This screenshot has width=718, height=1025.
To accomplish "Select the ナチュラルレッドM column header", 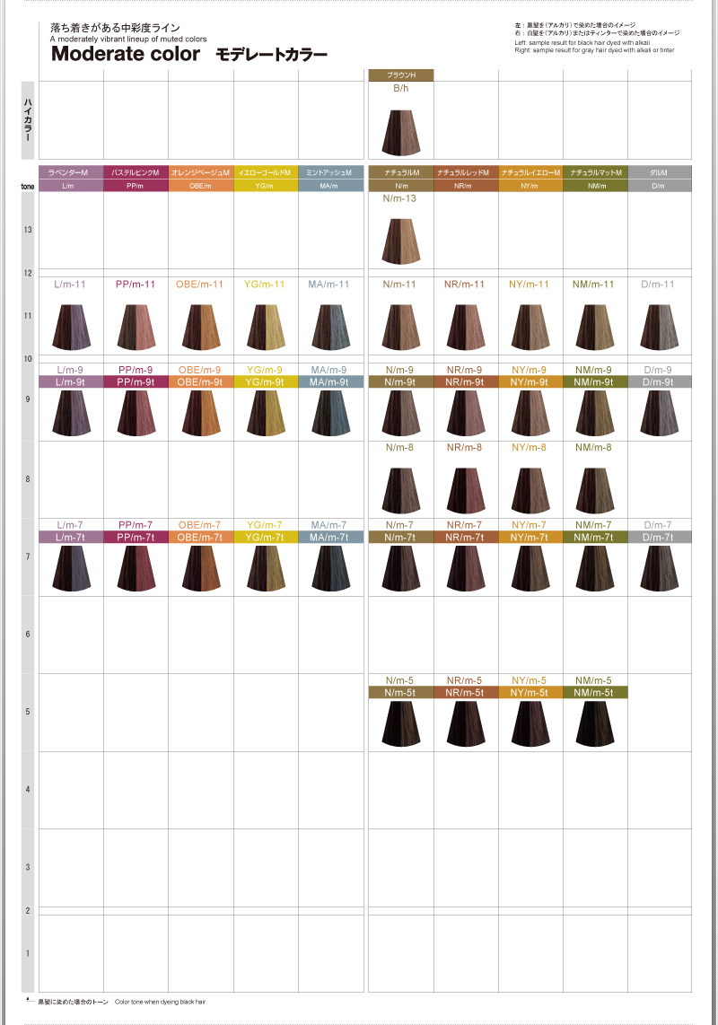I will (466, 171).
